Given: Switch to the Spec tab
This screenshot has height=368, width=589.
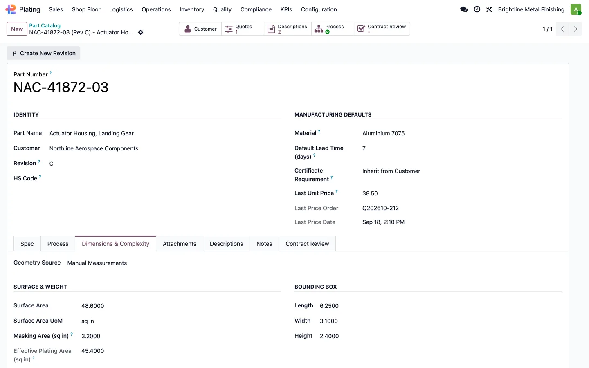Looking at the screenshot, I should tap(27, 244).
